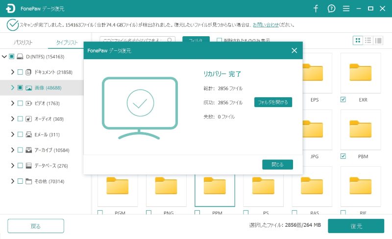Screen dimensions: 392x239
Task: Select the PBM folder thumbnail
Action: [361, 130]
